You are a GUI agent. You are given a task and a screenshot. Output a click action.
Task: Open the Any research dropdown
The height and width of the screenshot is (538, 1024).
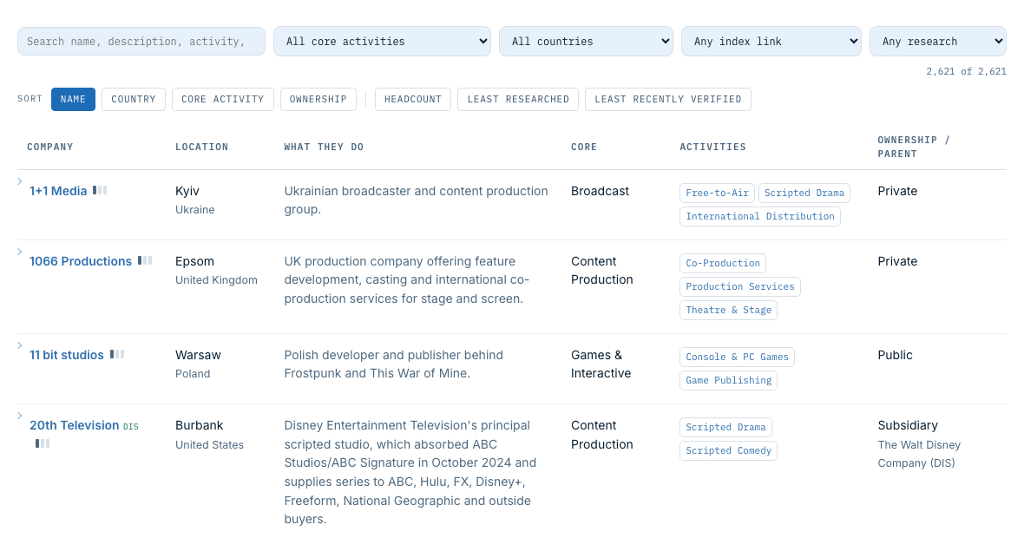pyautogui.click(x=938, y=41)
